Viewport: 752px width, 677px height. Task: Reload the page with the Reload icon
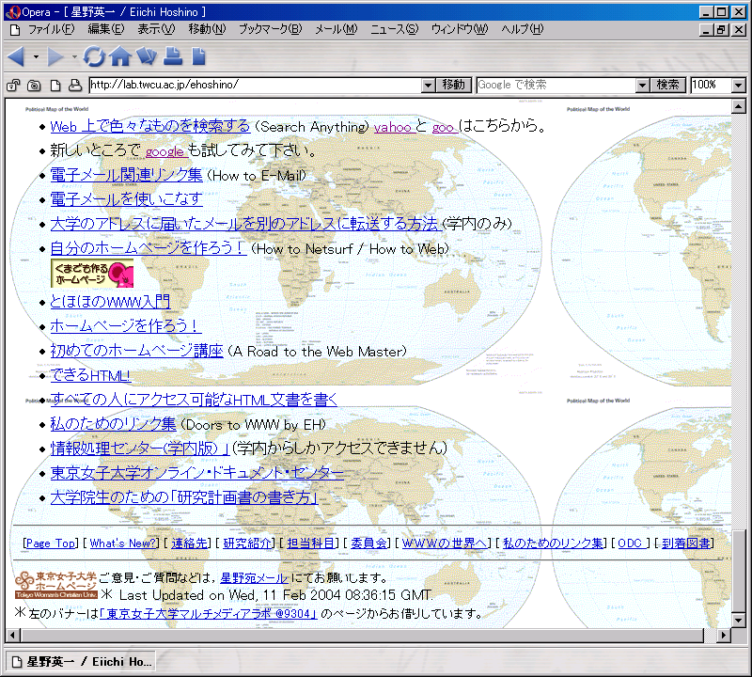pyautogui.click(x=94, y=56)
